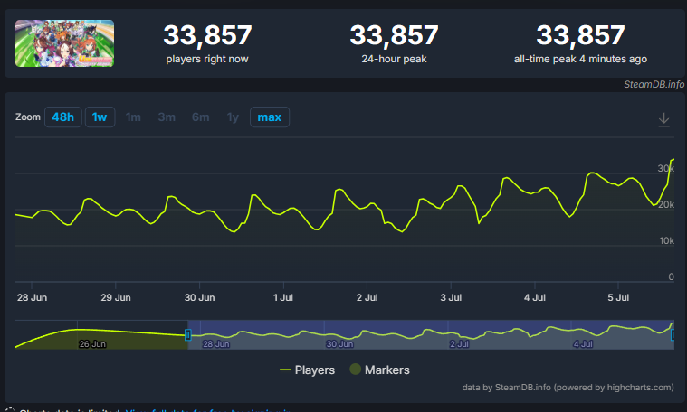Select the 1w zoom range
Screen dimensions: 687x412
pyautogui.click(x=100, y=117)
